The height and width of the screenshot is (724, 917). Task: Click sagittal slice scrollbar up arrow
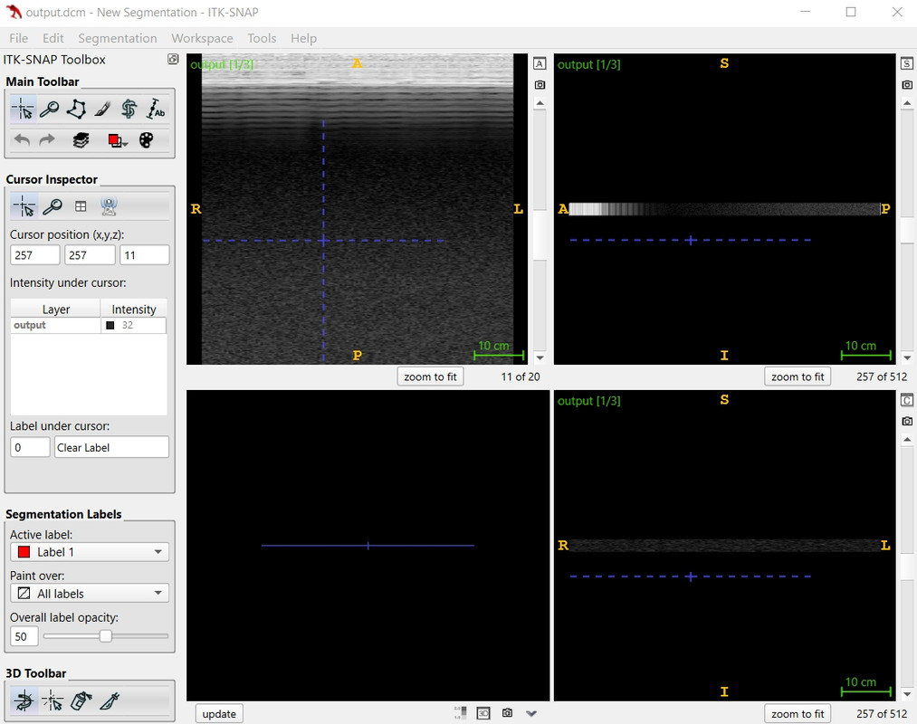point(906,103)
